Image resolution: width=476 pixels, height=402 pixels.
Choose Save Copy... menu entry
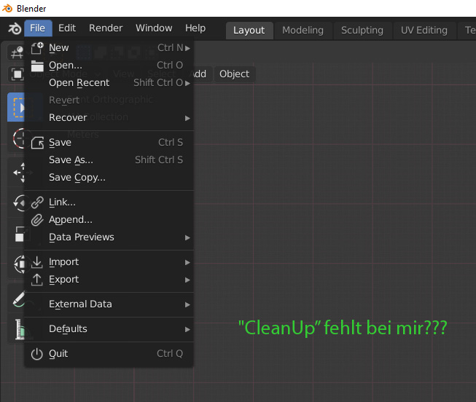point(109,178)
